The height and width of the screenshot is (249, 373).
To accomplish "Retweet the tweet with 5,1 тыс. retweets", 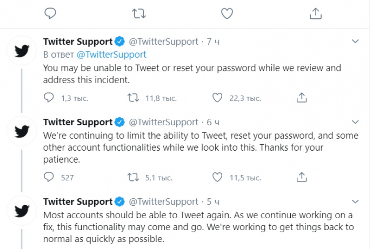I will tap(133, 177).
